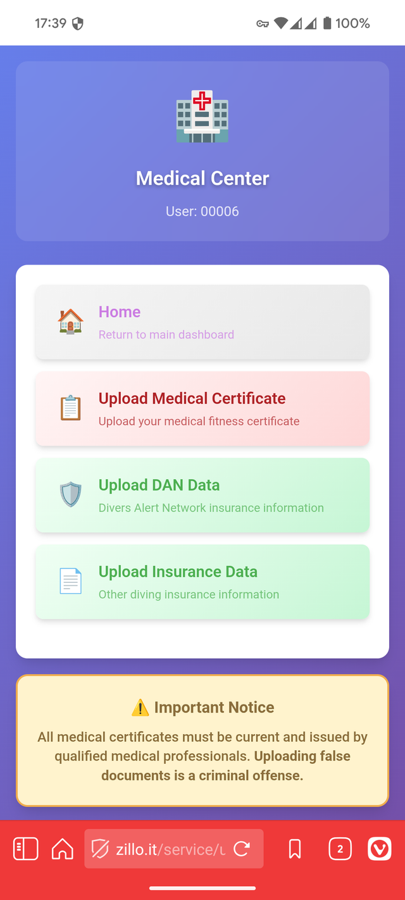Tap the battery indicator in status bar
This screenshot has width=405, height=900.
point(327,23)
